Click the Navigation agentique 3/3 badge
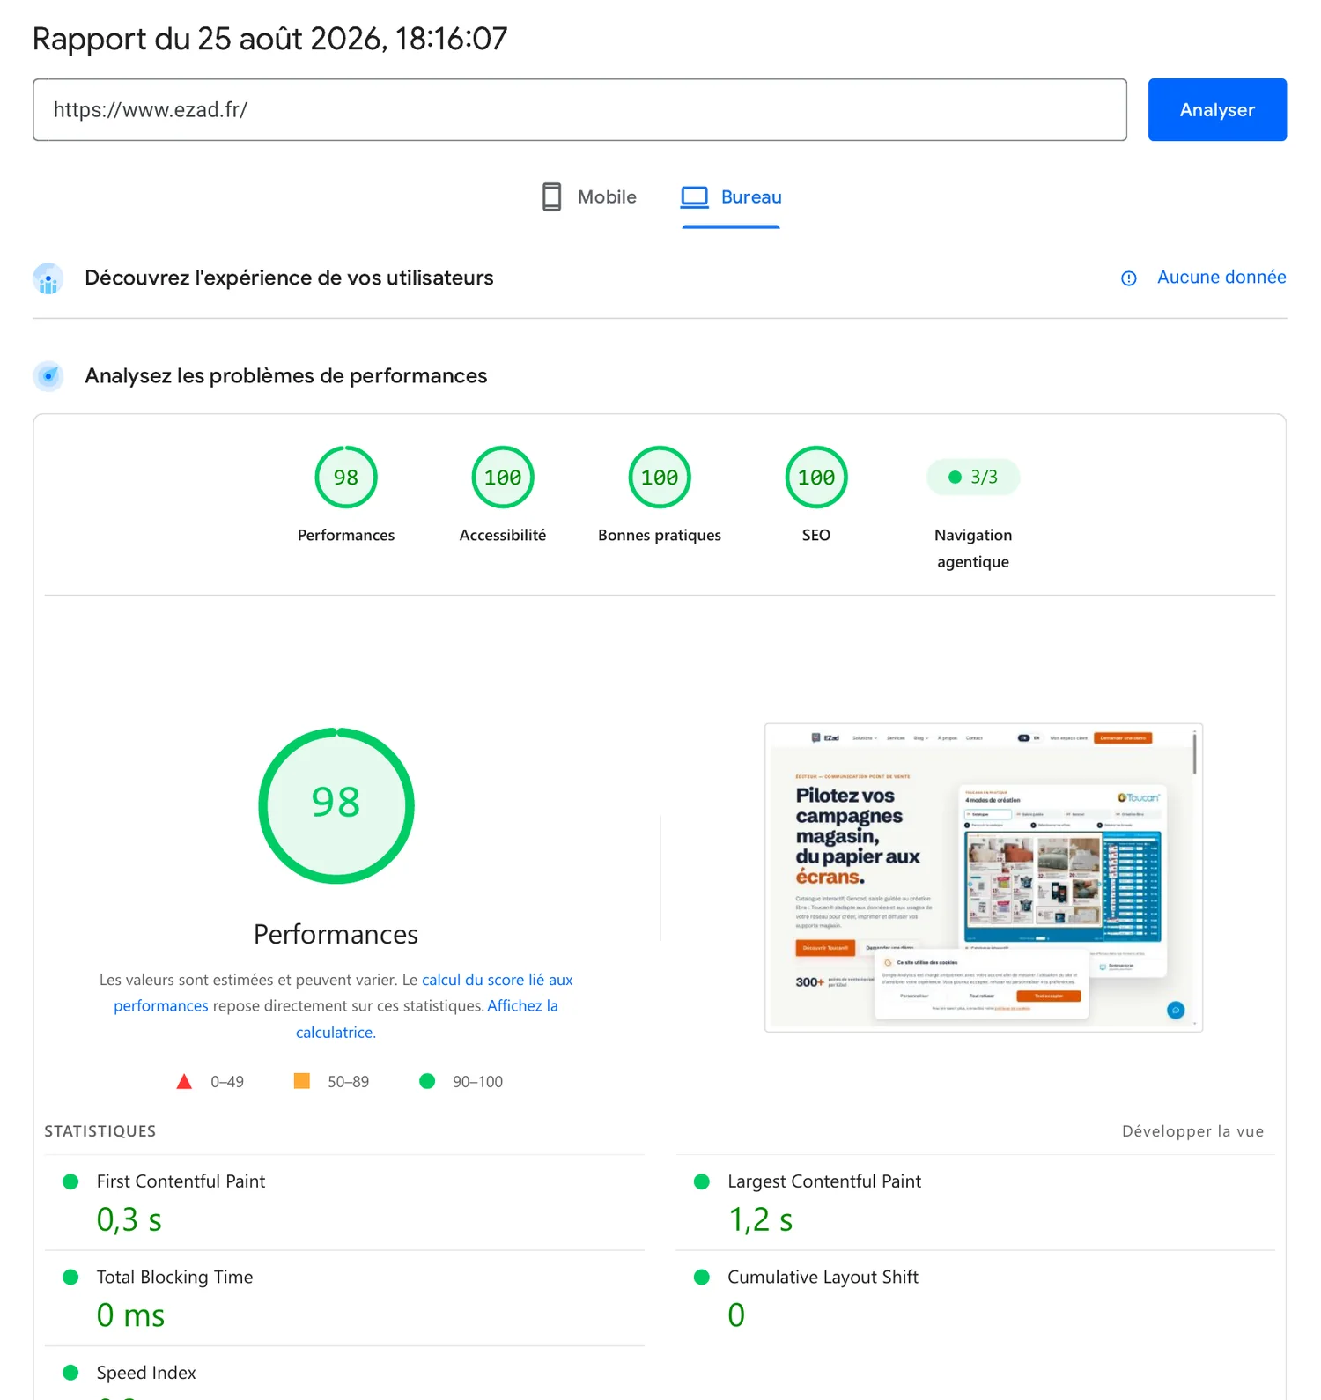Screen dimensions: 1321x1400 [973, 478]
